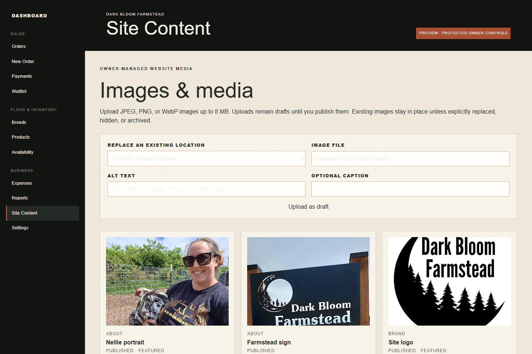Select Waitlist in the sidebar
The image size is (532, 354).
click(x=42, y=91)
